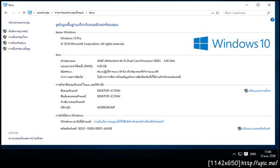The height and width of the screenshot is (168, 280).
Task: Click the Windows 10 logo
Action: pos(232,43)
